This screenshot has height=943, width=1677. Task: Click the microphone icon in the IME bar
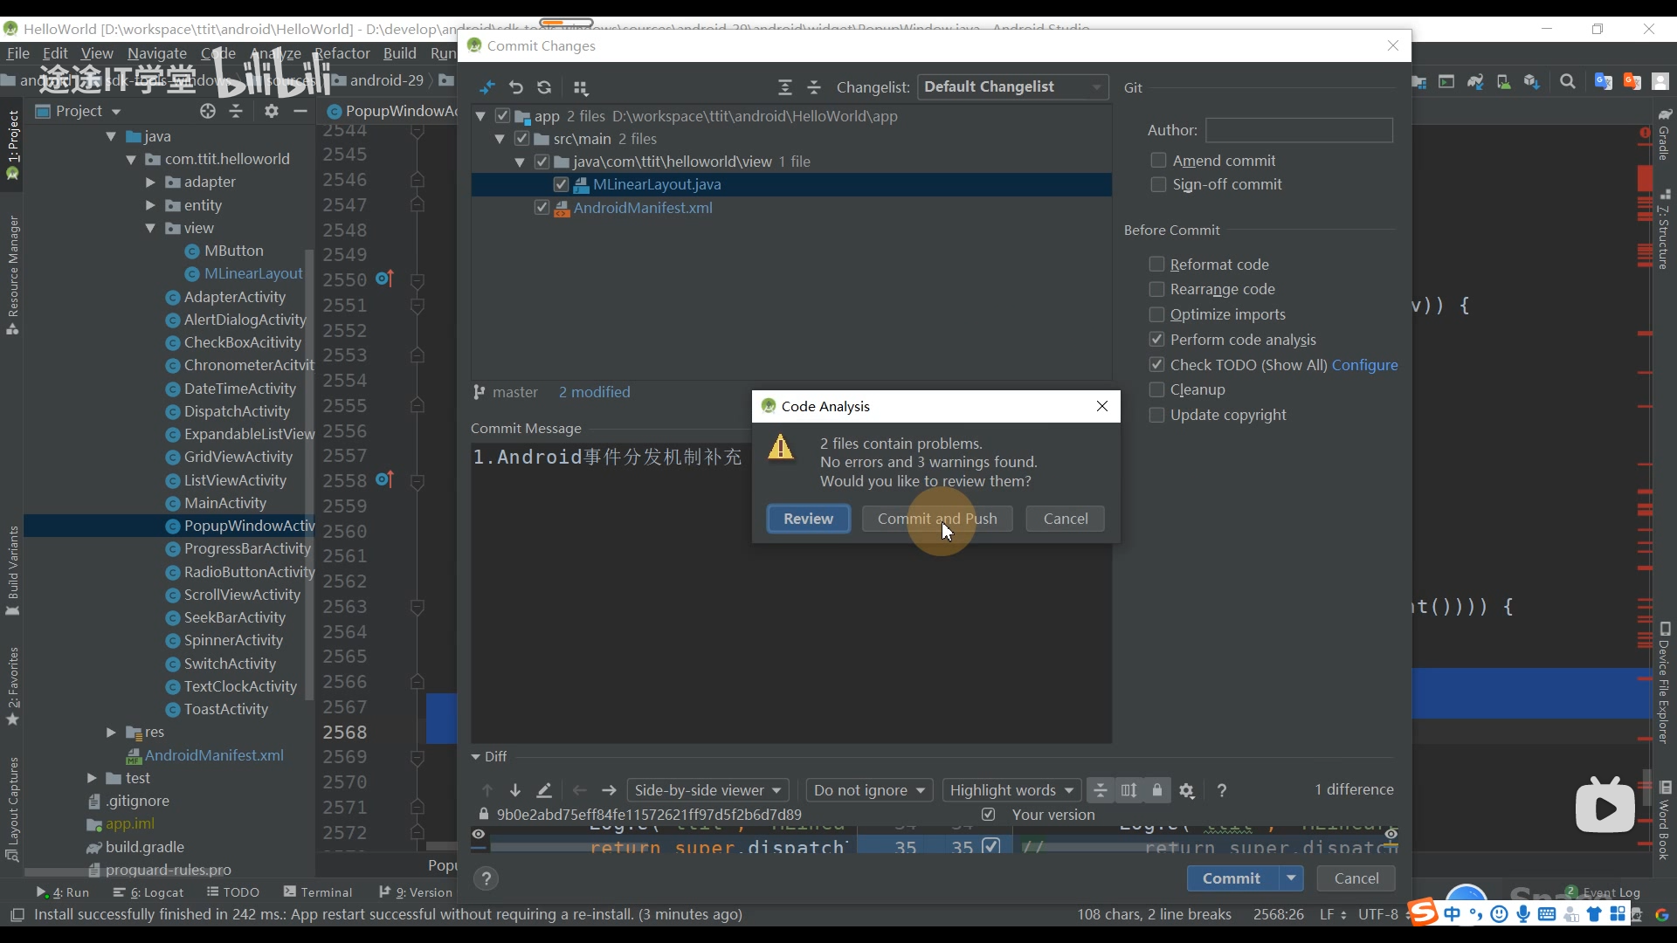tap(1523, 914)
